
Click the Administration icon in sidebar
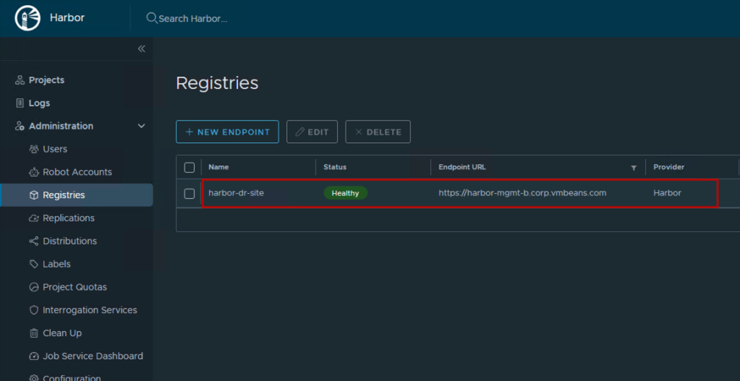[20, 126]
